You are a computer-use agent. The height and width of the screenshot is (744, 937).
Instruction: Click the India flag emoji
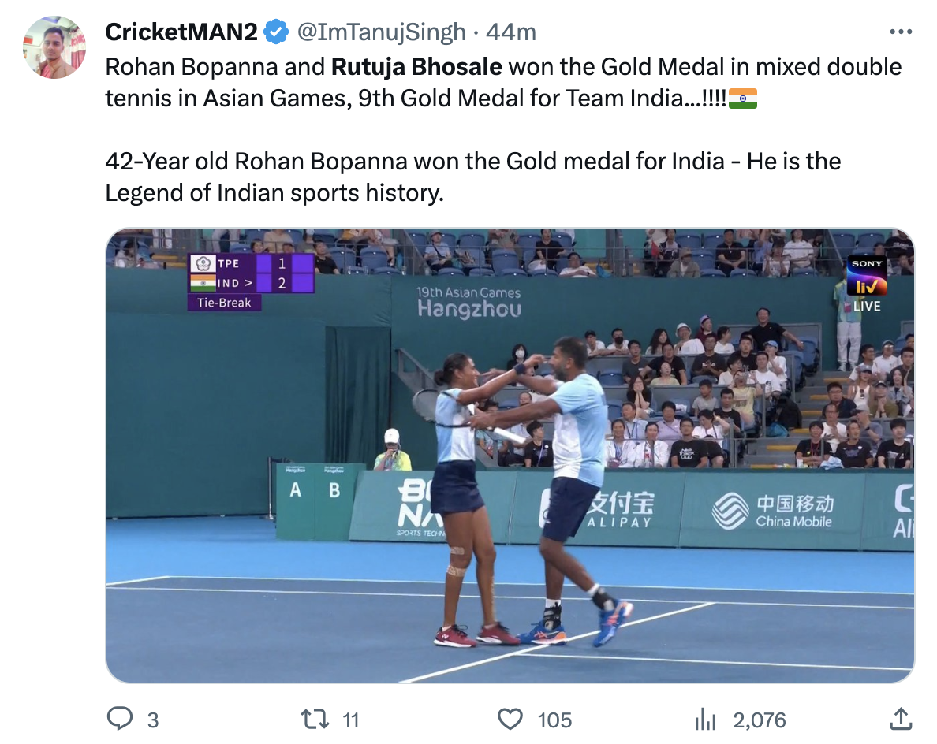(x=743, y=99)
